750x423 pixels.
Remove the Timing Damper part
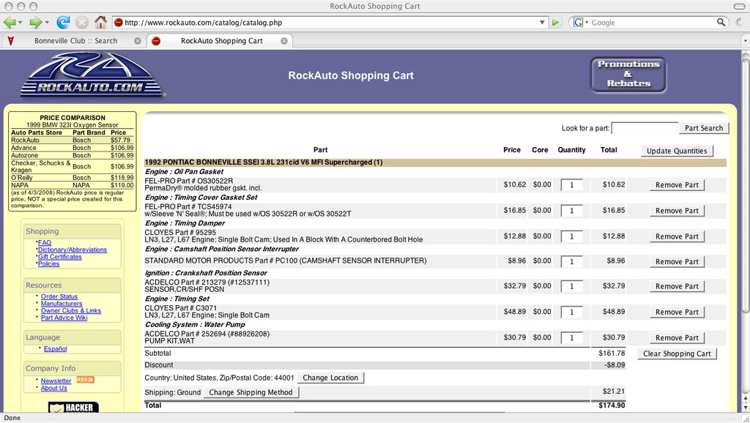click(677, 236)
